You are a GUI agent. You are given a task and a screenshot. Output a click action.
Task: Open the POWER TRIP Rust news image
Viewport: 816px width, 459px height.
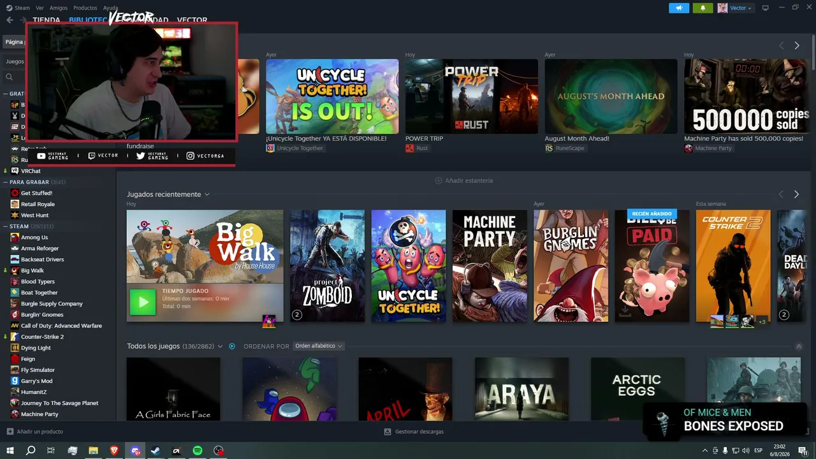[x=472, y=96]
